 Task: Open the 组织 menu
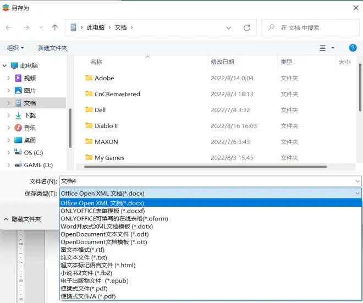[x=15, y=48]
